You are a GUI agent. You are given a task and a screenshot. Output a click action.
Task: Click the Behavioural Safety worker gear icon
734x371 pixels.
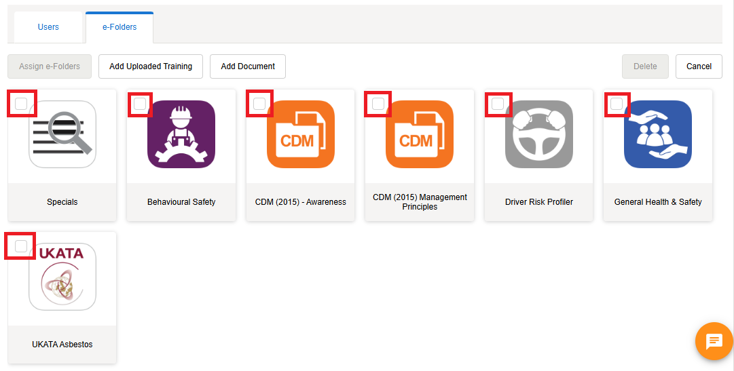coord(181,134)
